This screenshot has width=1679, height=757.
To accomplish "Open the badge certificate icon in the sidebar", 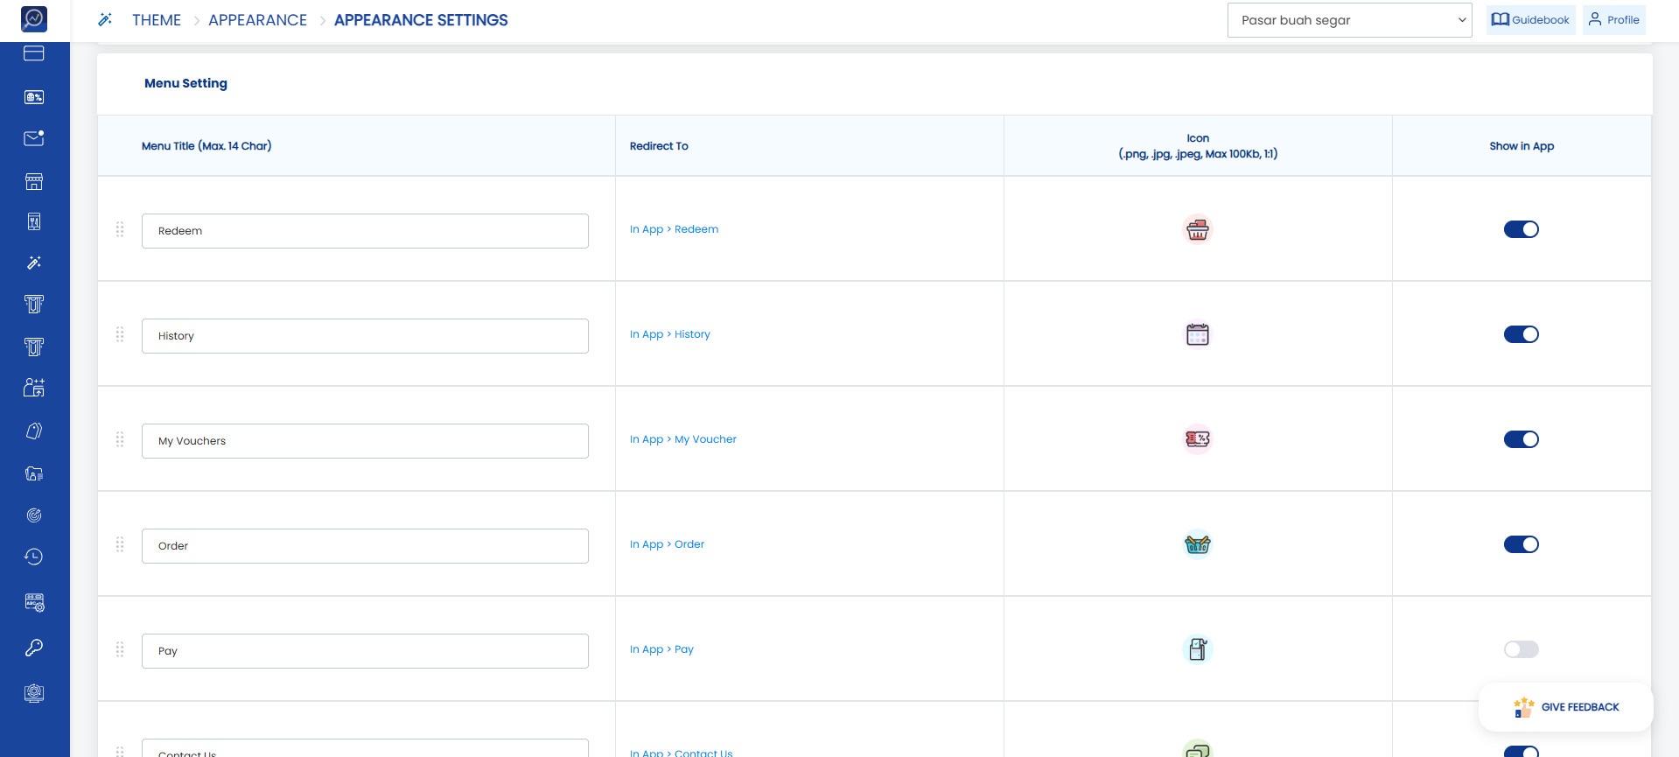I will [x=34, y=693].
